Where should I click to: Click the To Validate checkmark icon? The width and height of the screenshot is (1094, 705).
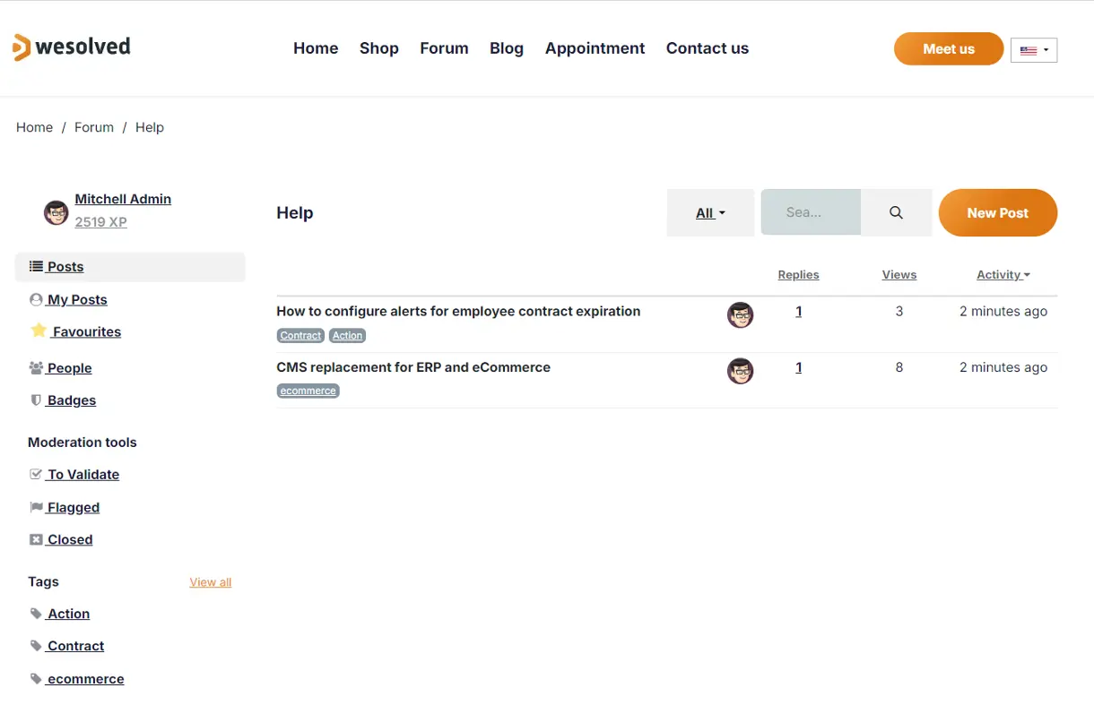36,474
